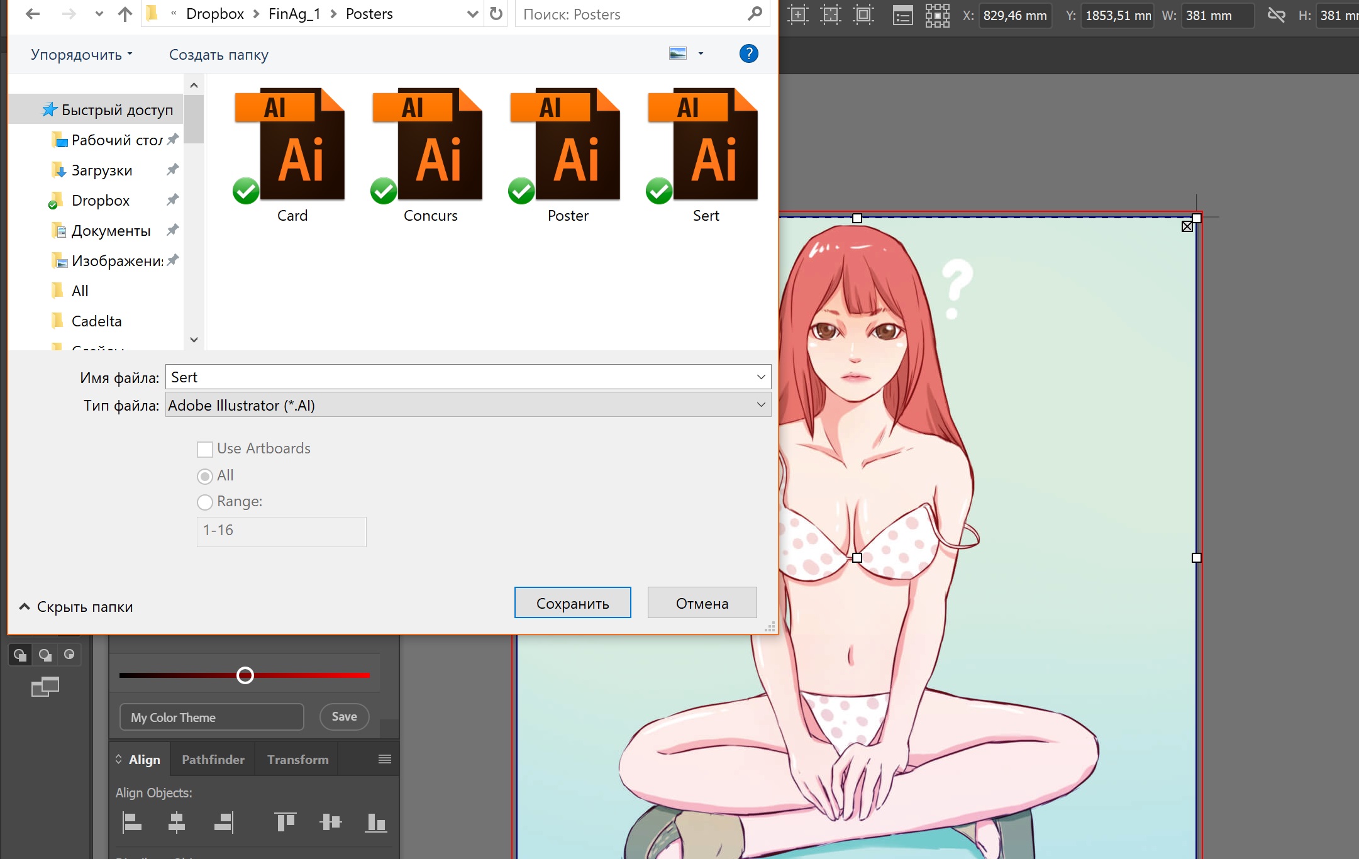
Task: Click the search magnifier icon
Action: click(755, 14)
